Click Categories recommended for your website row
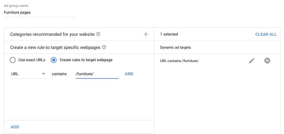The height and width of the screenshot is (134, 284). (x=79, y=34)
